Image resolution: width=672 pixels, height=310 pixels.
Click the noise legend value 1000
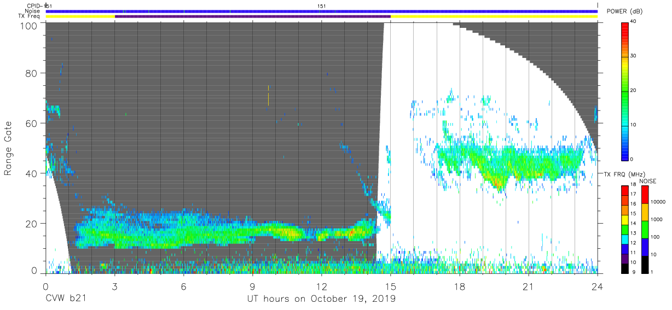(x=656, y=219)
